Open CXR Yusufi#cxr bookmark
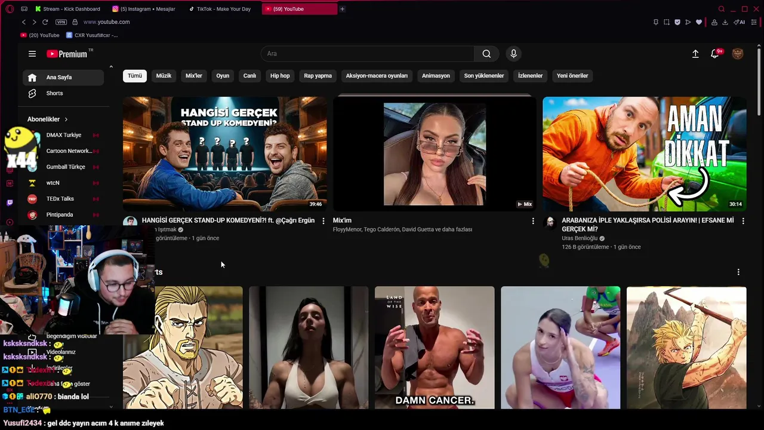The width and height of the screenshot is (764, 430). (x=92, y=35)
